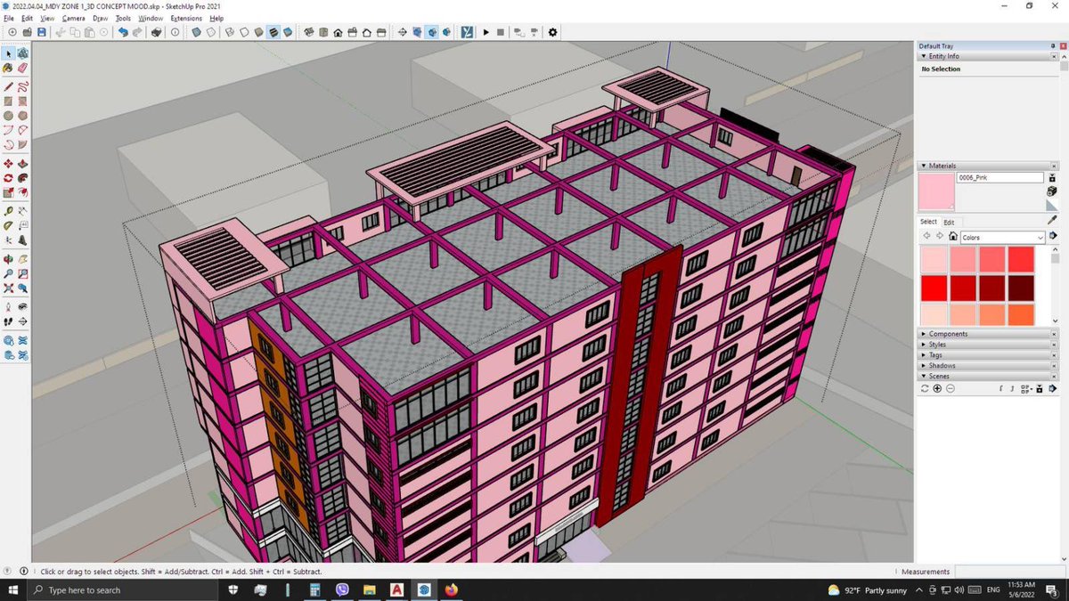Image resolution: width=1069 pixels, height=601 pixels.
Task: Switch to the Edit materials tab
Action: [x=949, y=222]
